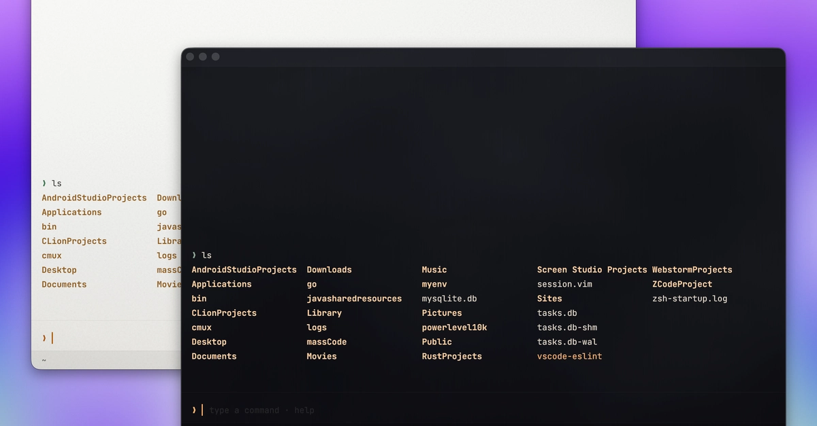817x426 pixels.
Task: Click "cmux" in the light terminal
Action: (x=52, y=255)
